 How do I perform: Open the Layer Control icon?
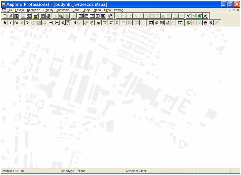[x=99, y=23]
